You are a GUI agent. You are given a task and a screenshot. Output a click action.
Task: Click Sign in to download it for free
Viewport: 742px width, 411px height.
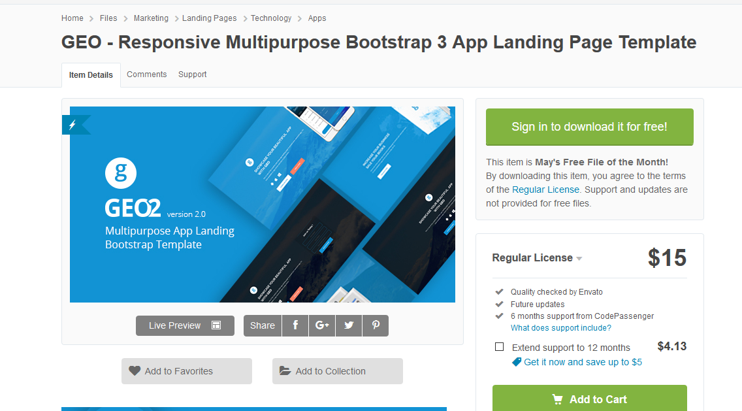[x=590, y=127]
